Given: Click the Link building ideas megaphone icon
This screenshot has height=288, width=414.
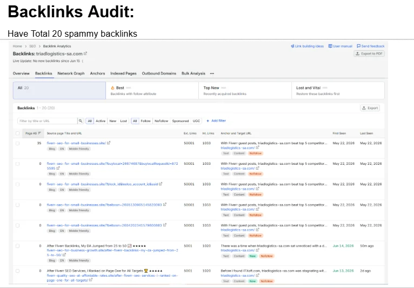Looking at the screenshot, I should pos(292,46).
